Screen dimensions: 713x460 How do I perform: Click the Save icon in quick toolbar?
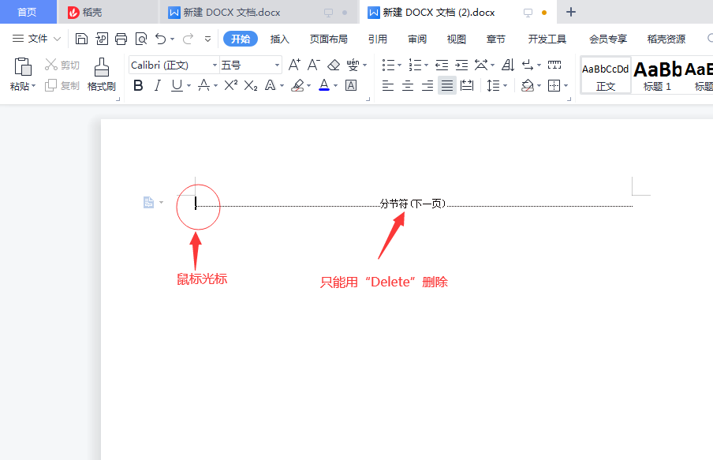point(81,39)
